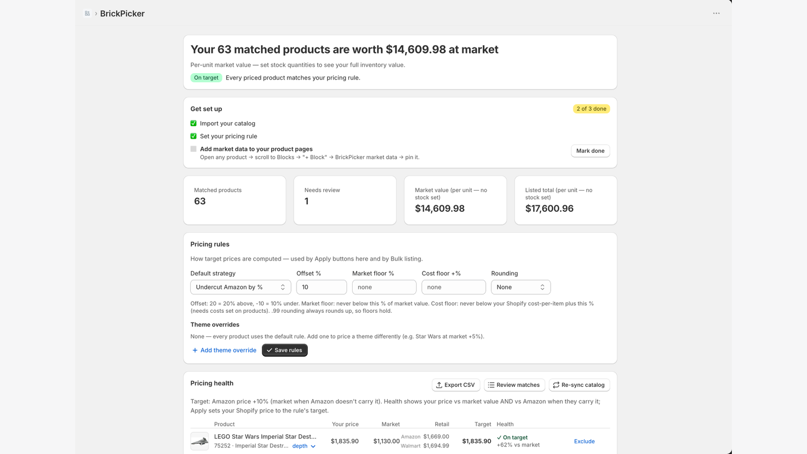The width and height of the screenshot is (807, 454).
Task: Open the three-dot more options menu
Action: click(x=716, y=13)
